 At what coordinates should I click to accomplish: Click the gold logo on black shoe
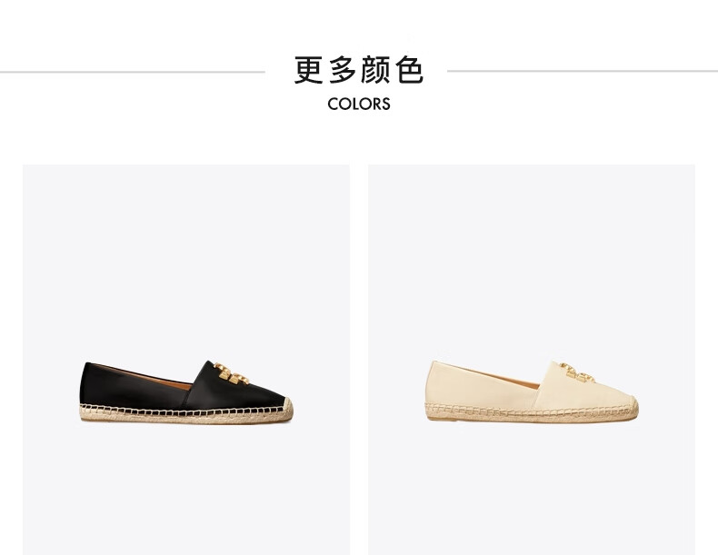pos(232,373)
